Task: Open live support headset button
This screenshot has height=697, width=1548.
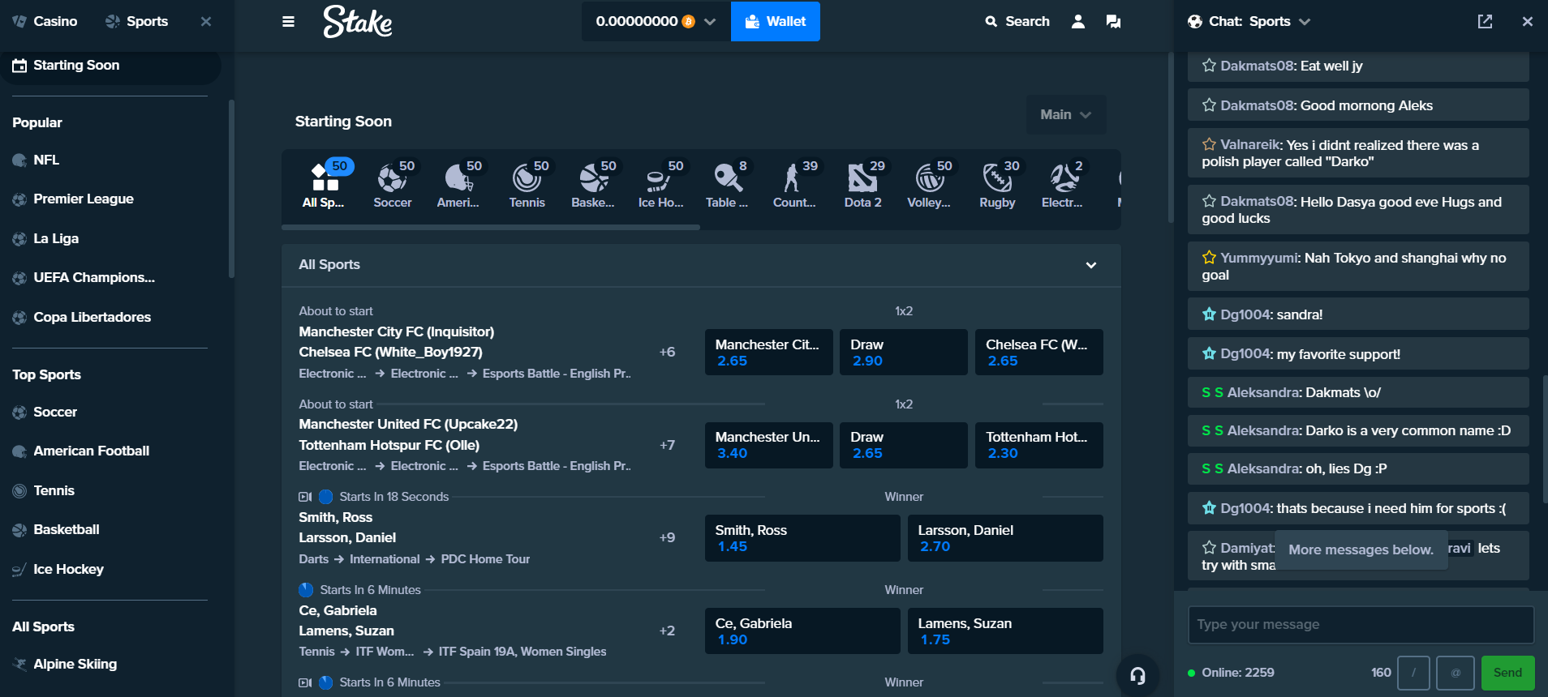Action: (x=1137, y=675)
